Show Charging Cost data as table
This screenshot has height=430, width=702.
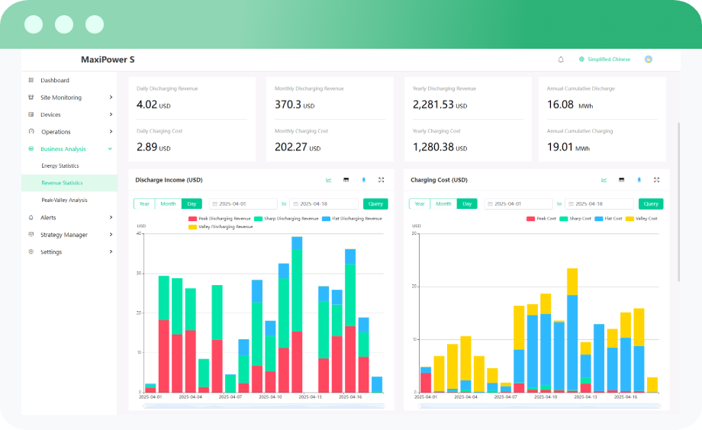coord(621,180)
